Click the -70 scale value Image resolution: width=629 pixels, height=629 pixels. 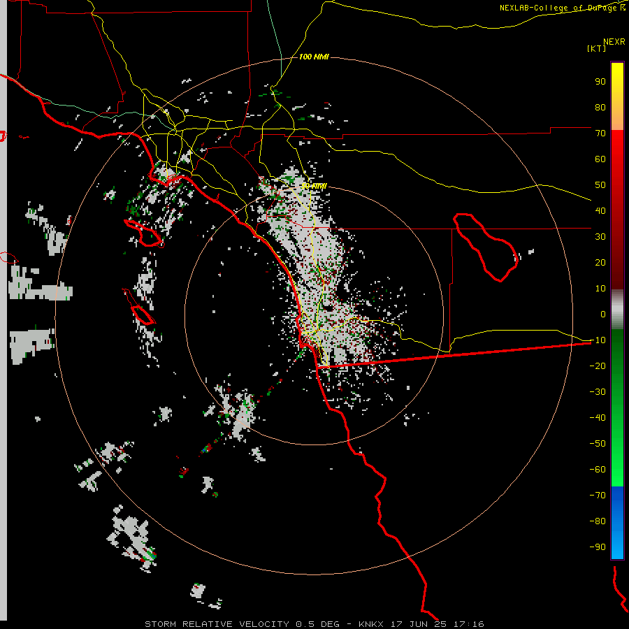pos(598,496)
